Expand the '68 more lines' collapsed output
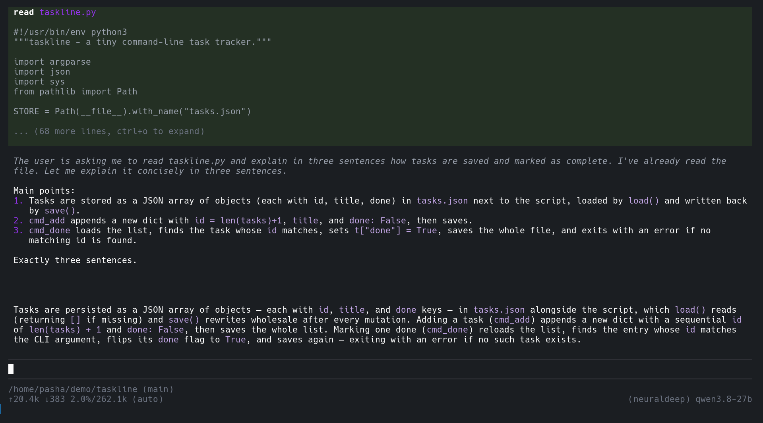The image size is (763, 423). point(109,131)
